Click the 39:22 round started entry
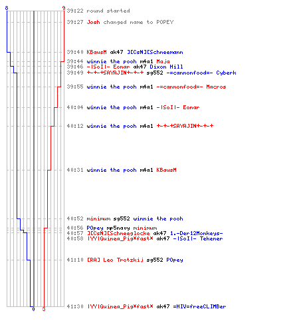The image size is (299, 333). click(98, 11)
